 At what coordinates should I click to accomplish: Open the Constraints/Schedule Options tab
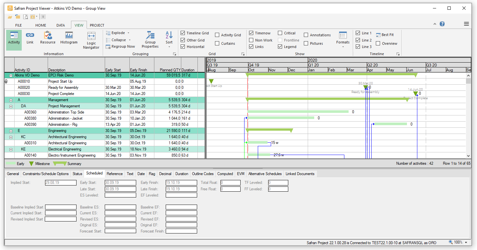coord(46,174)
